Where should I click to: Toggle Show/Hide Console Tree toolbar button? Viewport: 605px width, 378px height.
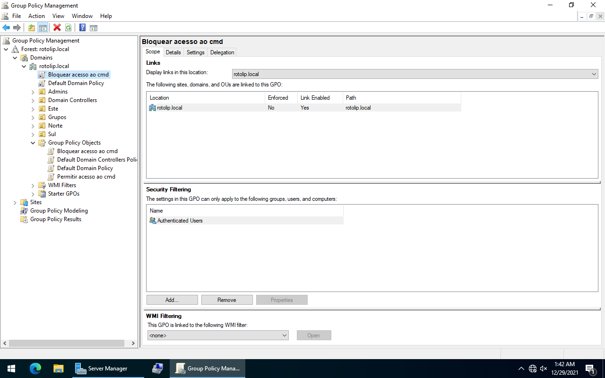click(43, 28)
